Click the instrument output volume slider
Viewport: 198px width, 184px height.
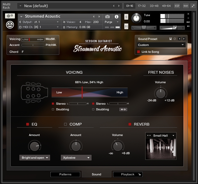172,28
